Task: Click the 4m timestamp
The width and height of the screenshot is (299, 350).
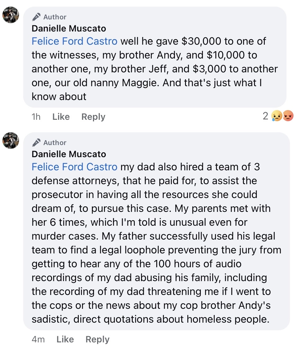Action: click(x=38, y=339)
